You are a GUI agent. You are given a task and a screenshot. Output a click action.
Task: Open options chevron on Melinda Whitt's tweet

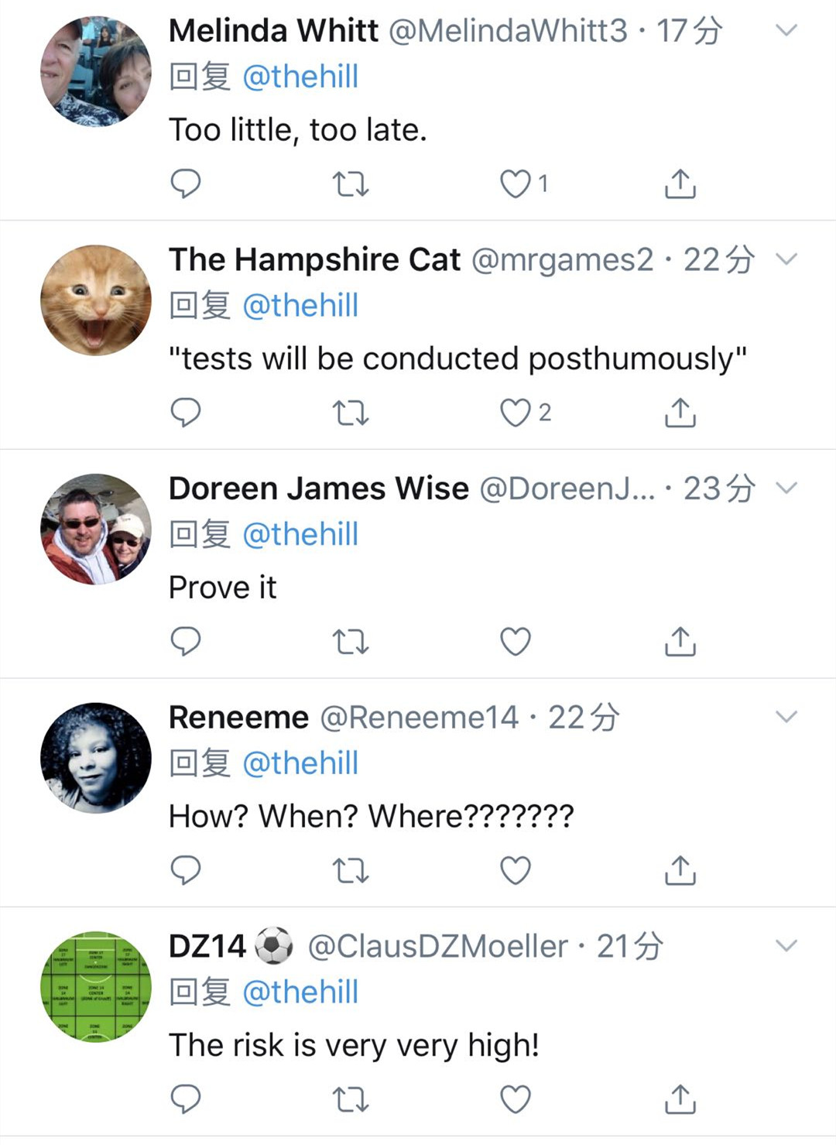pos(786,31)
